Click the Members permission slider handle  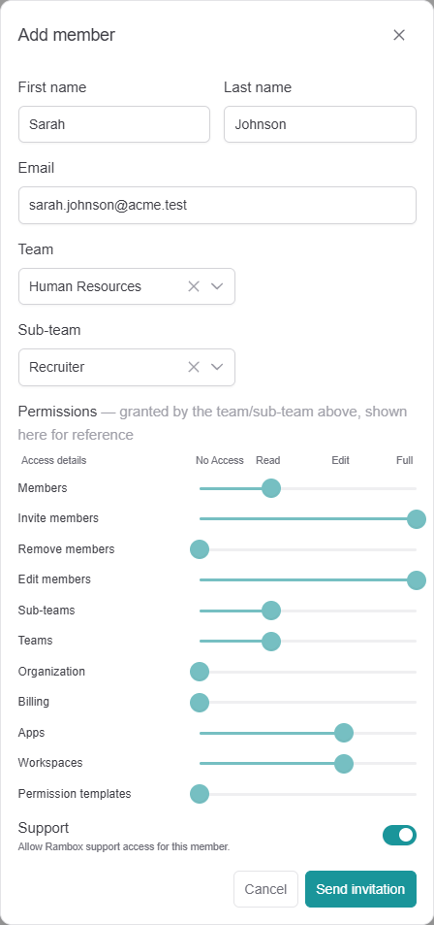(271, 488)
